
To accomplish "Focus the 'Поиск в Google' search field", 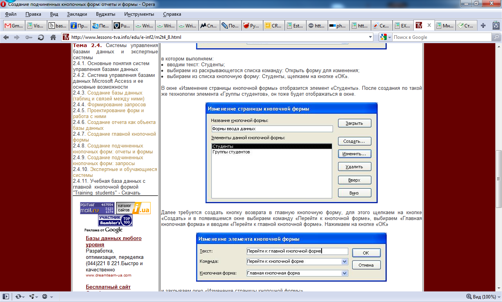I will click(442, 37).
